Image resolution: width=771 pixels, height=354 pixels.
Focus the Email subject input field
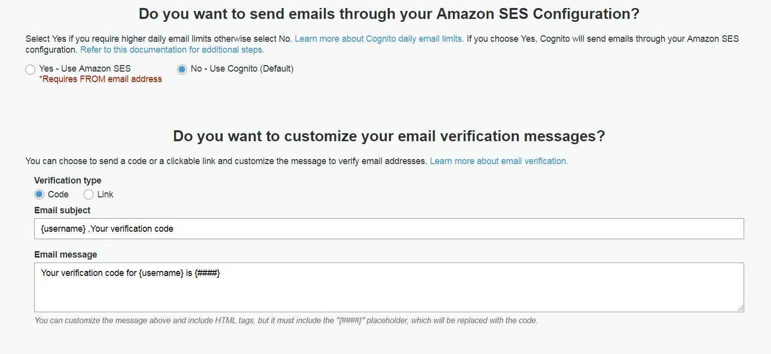388,229
